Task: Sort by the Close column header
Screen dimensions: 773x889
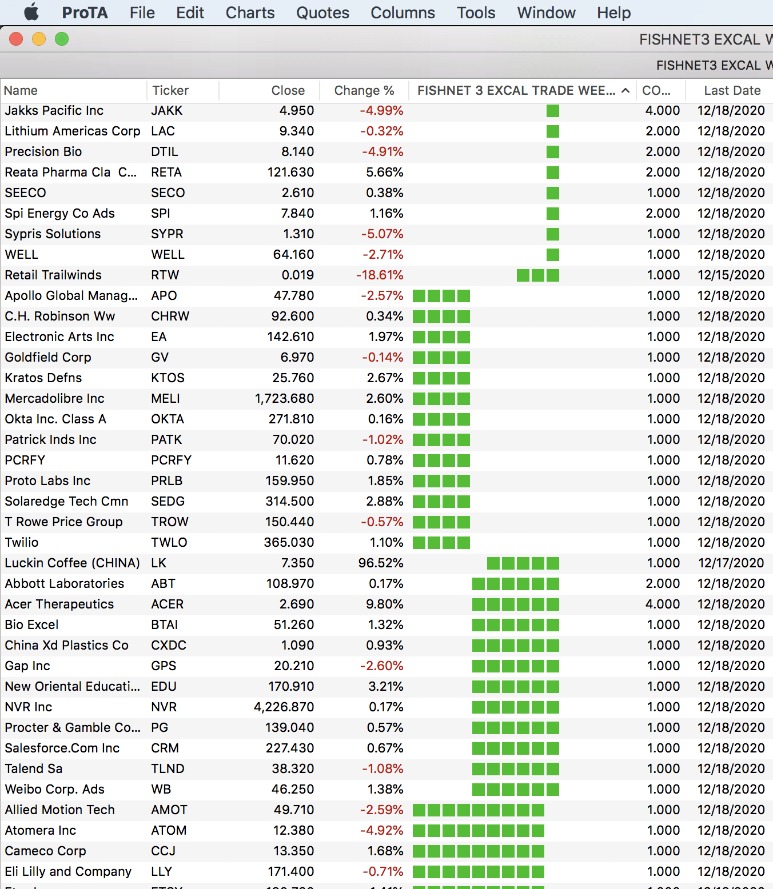Action: click(269, 90)
